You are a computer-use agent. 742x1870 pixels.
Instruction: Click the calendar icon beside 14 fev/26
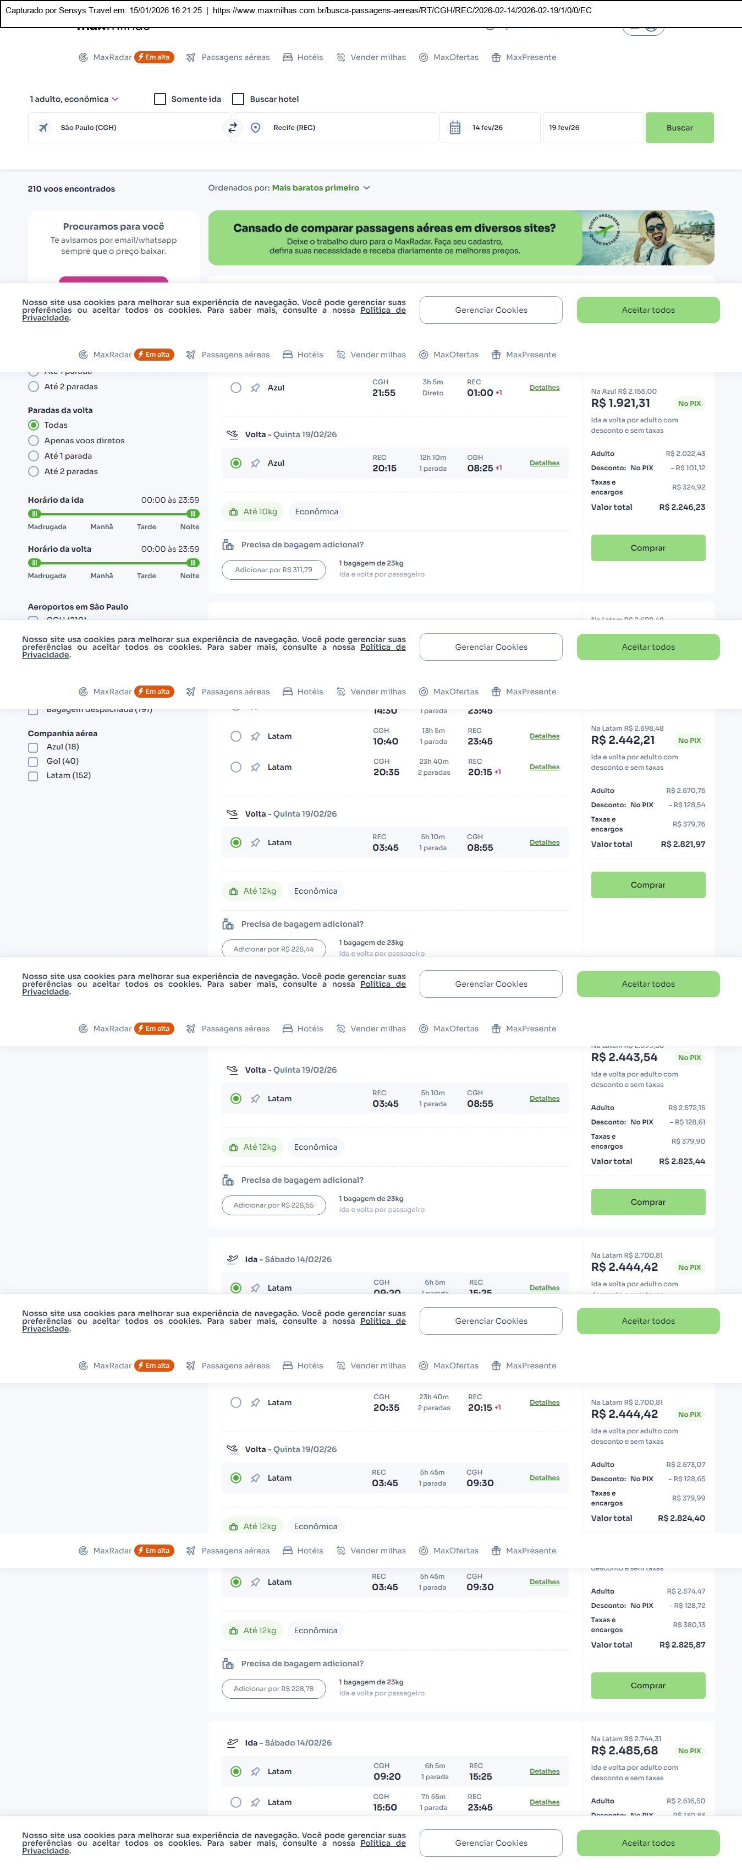pos(455,128)
